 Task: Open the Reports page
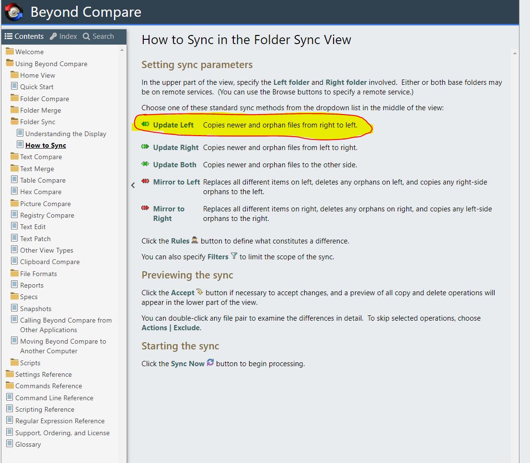point(27,285)
